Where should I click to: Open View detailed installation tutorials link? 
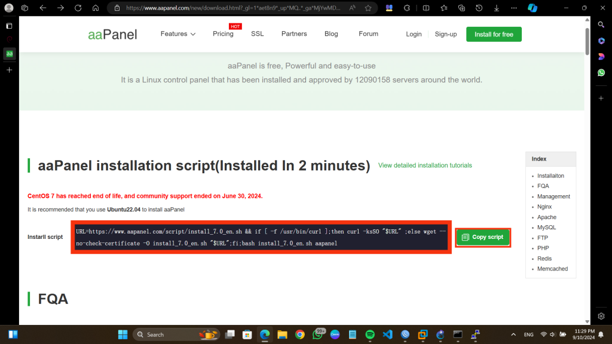click(x=425, y=165)
